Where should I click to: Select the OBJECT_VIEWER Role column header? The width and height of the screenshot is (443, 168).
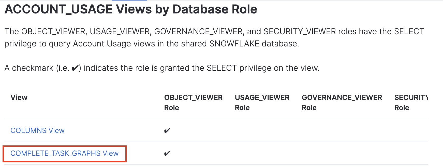tap(193, 102)
